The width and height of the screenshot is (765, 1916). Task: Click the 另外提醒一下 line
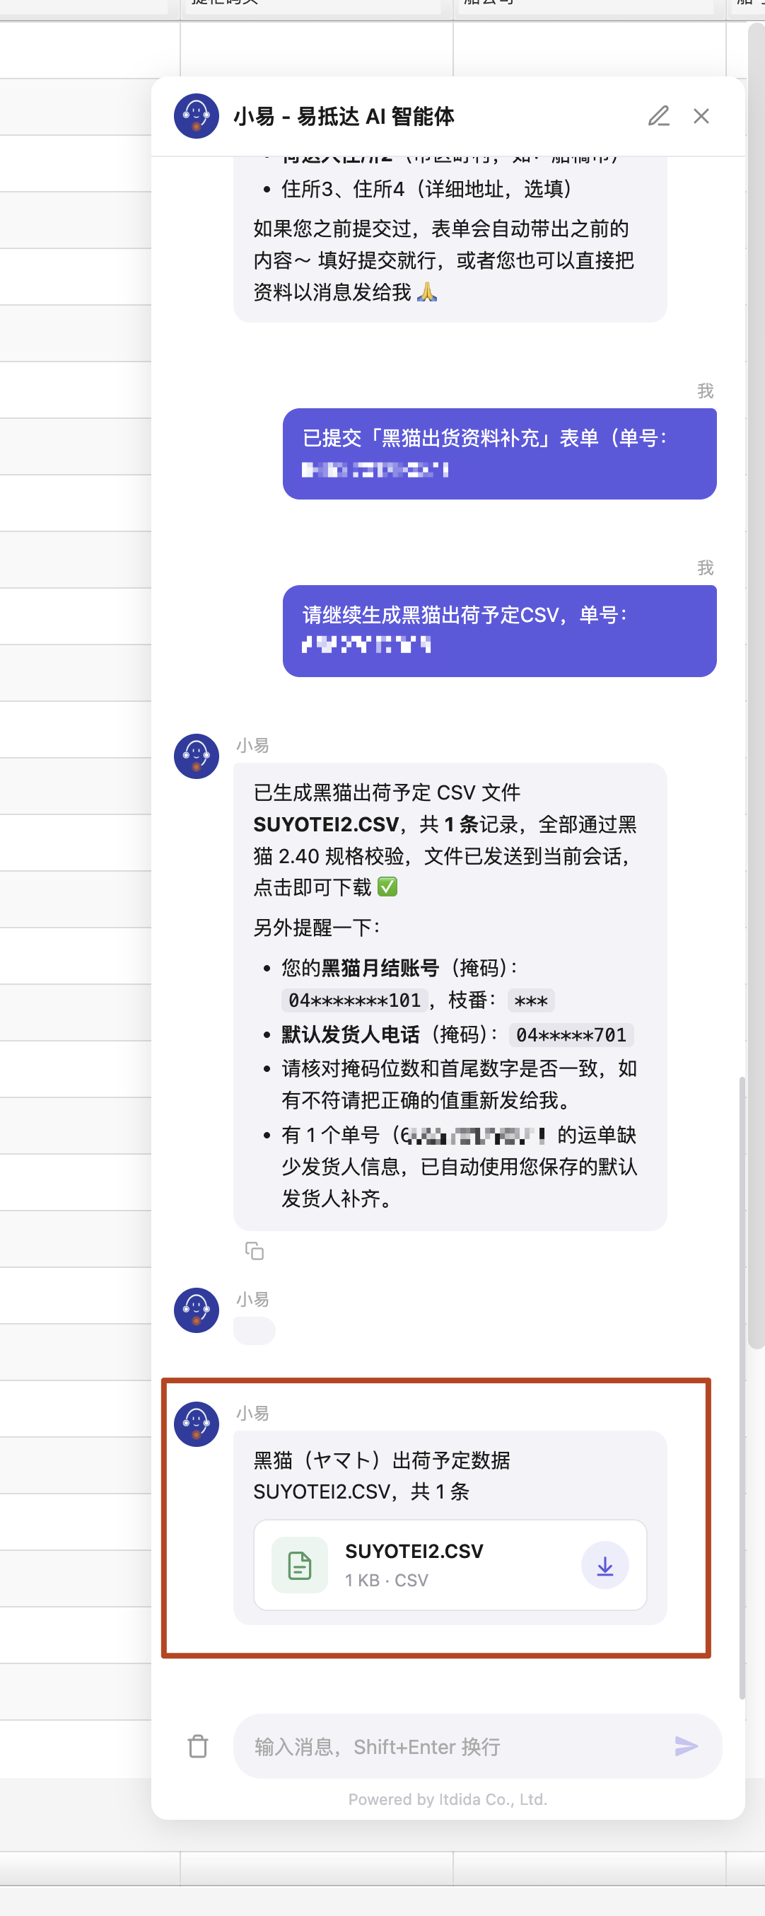tap(317, 928)
